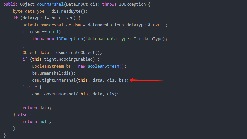Click 'bs.unmarshal(dis);' line
The image size is (247, 139).
tap(54, 73)
